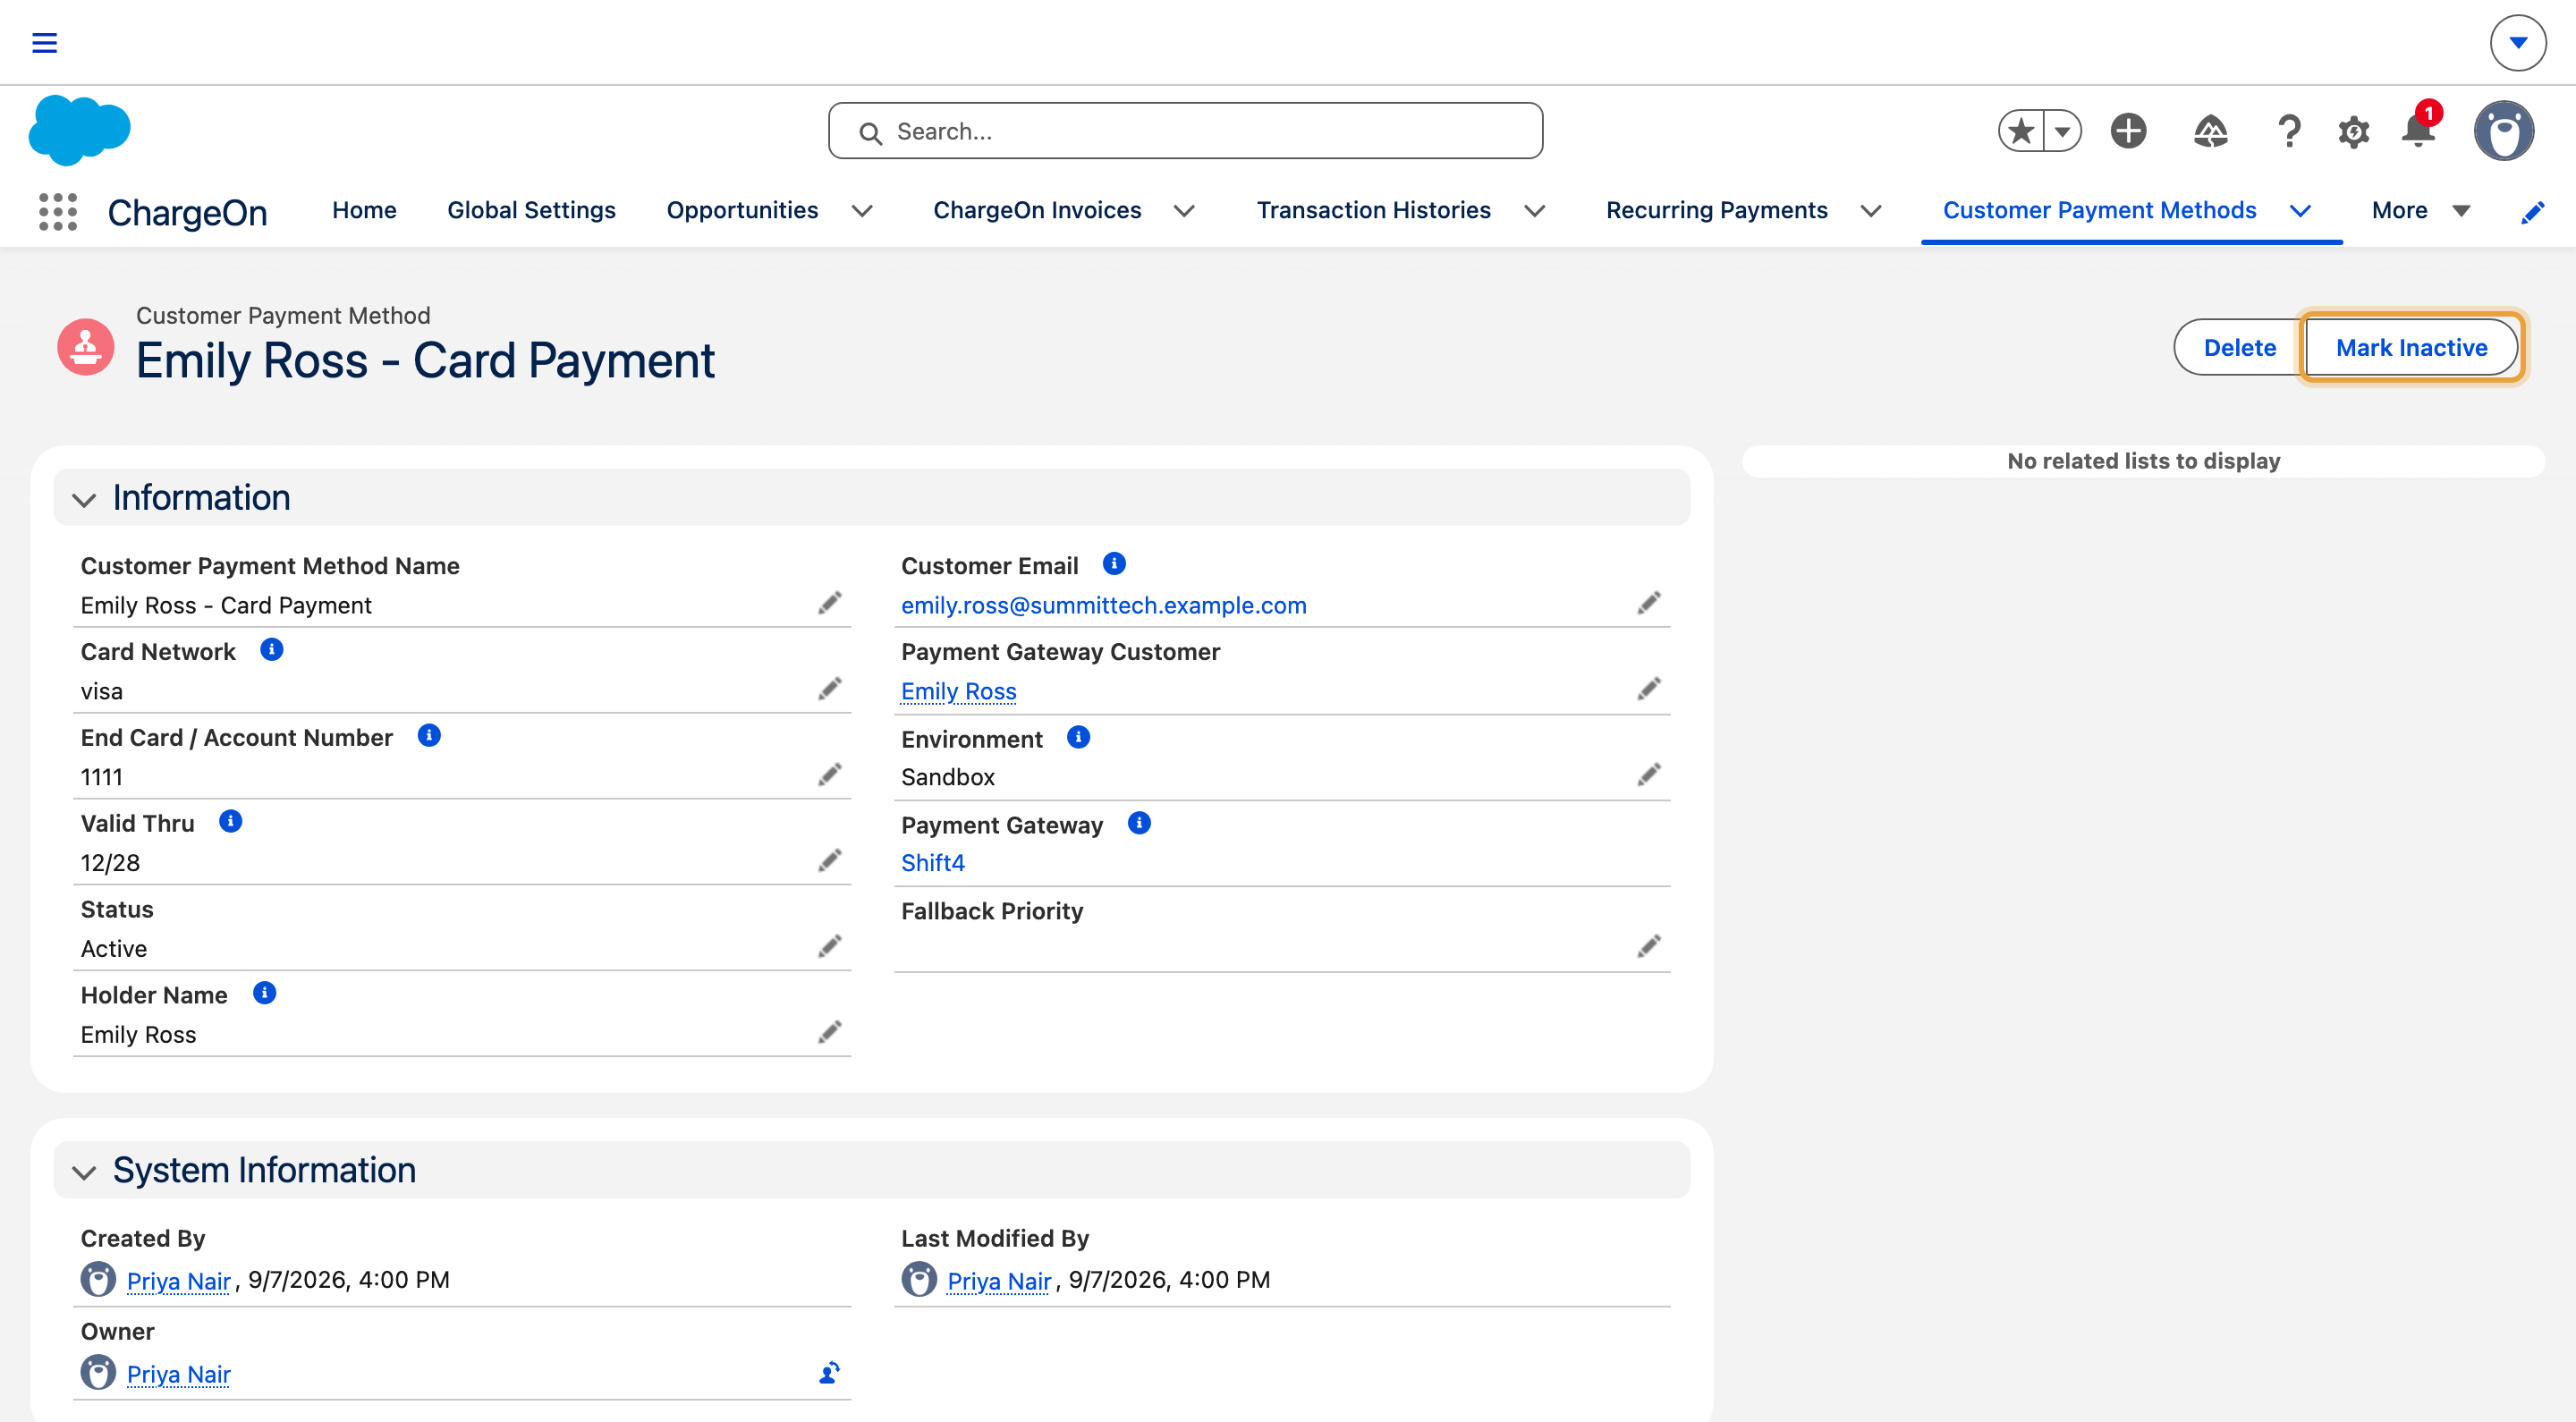Focus the global Search field
Screen dimensions: 2576x1422
point(1185,131)
